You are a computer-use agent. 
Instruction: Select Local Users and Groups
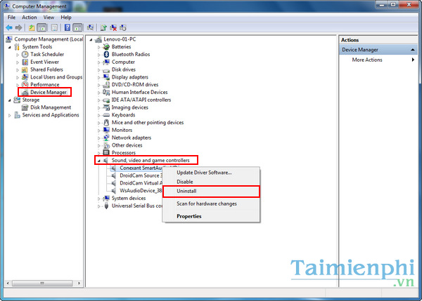(56, 77)
